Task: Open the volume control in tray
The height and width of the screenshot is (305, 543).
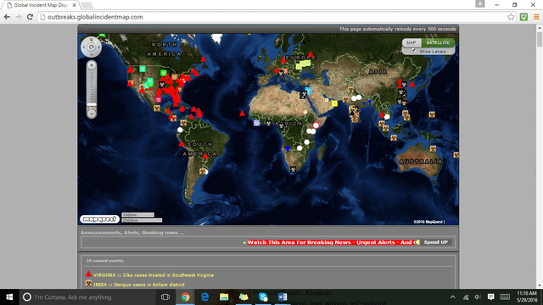Action: coord(478,297)
